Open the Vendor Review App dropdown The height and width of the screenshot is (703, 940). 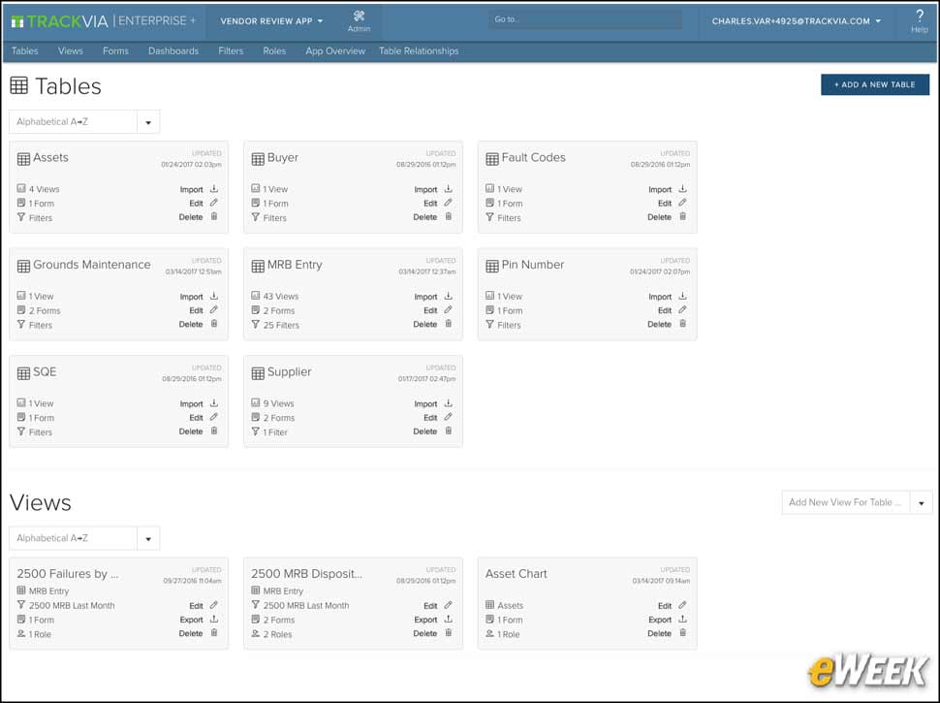click(x=271, y=21)
